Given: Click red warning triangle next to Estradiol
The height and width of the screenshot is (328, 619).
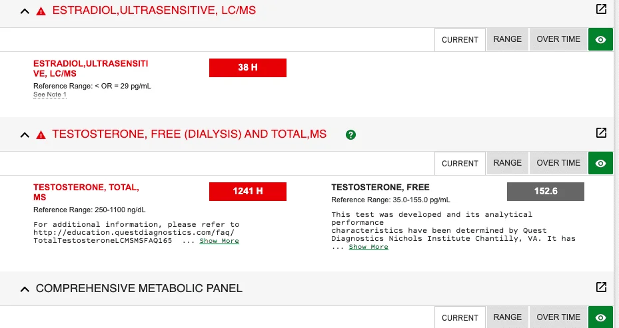Looking at the screenshot, I should pyautogui.click(x=41, y=11).
